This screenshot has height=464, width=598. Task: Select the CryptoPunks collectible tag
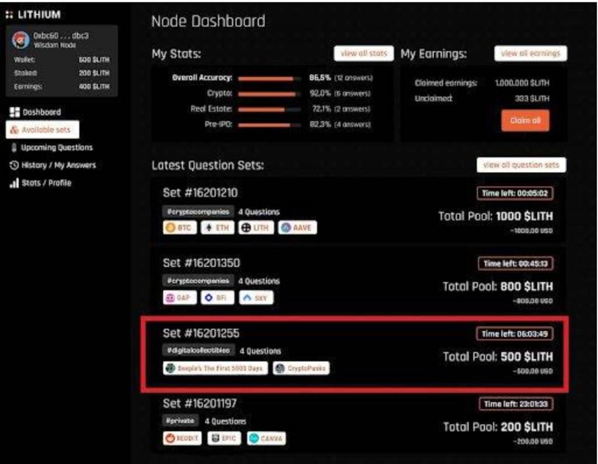[x=301, y=368]
